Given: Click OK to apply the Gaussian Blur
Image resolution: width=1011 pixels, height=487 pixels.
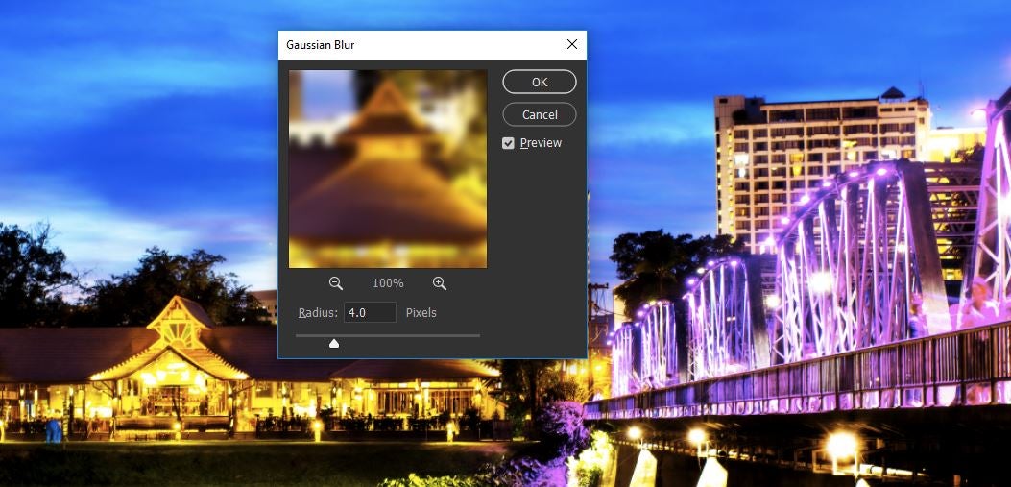Looking at the screenshot, I should point(539,82).
